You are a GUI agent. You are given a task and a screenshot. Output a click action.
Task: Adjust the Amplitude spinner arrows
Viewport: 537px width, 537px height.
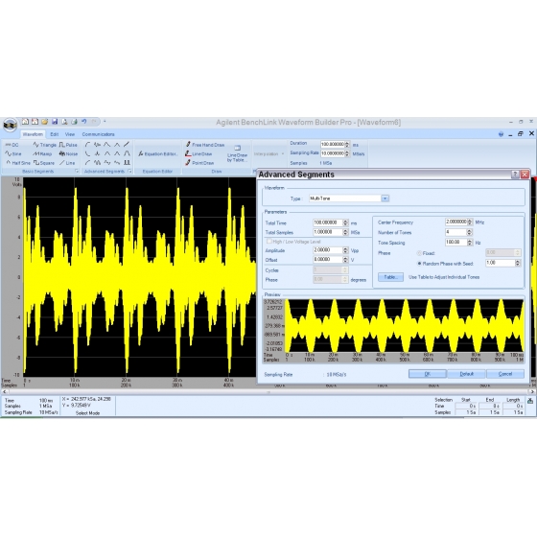(345, 250)
